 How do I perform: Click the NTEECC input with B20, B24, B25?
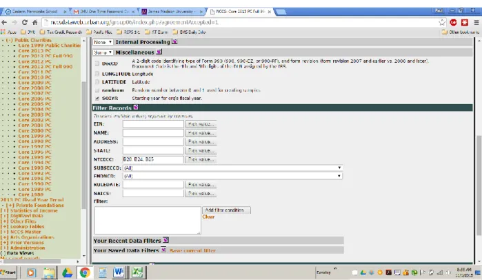coord(153,159)
